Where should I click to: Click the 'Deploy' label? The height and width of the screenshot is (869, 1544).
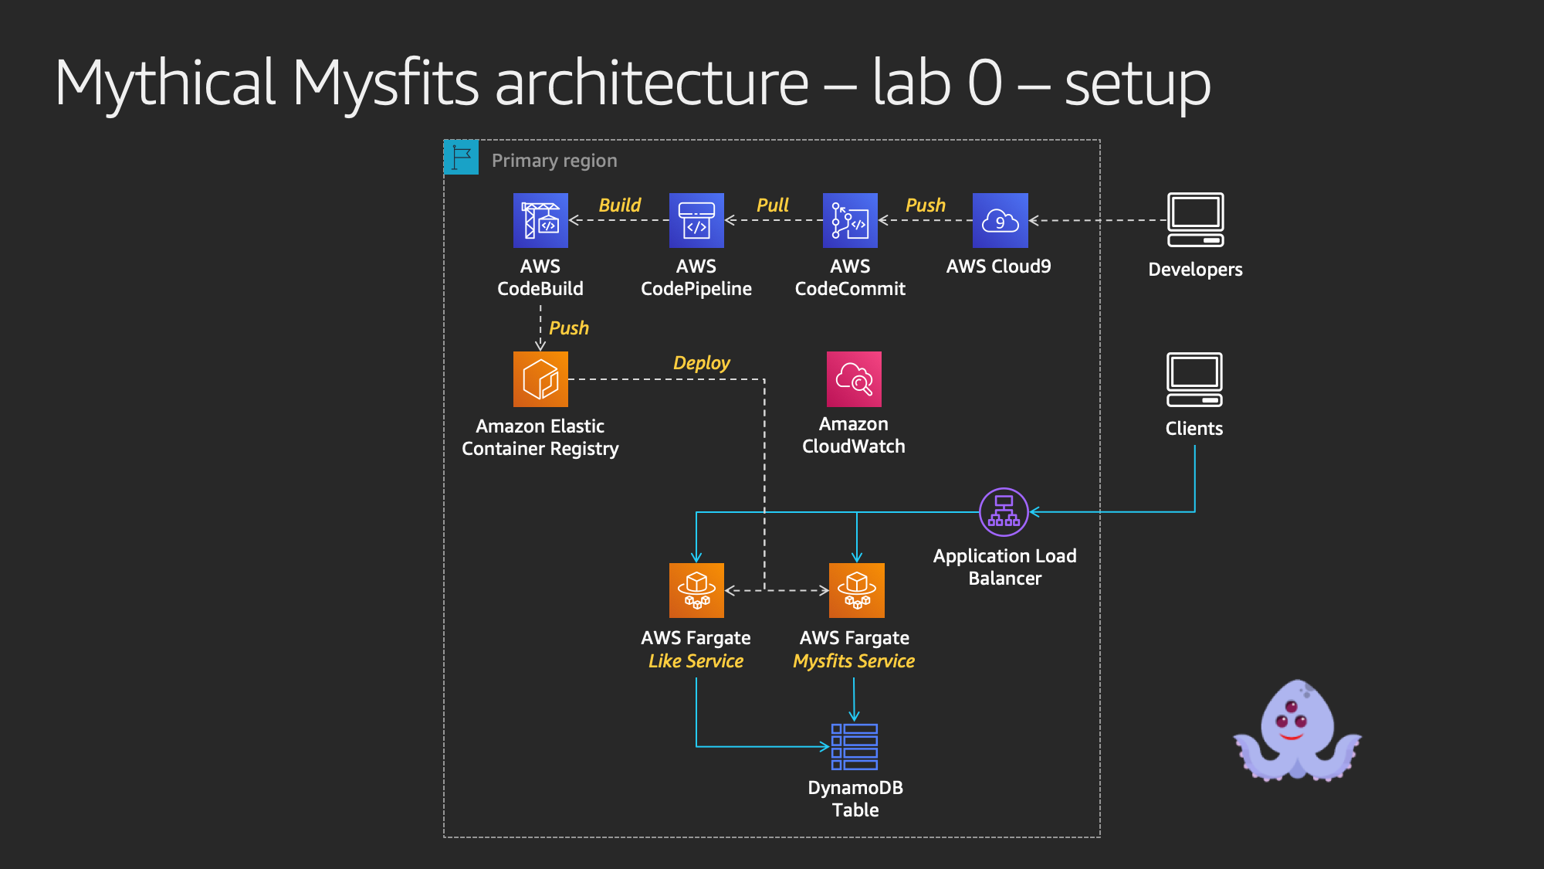pos(702,363)
